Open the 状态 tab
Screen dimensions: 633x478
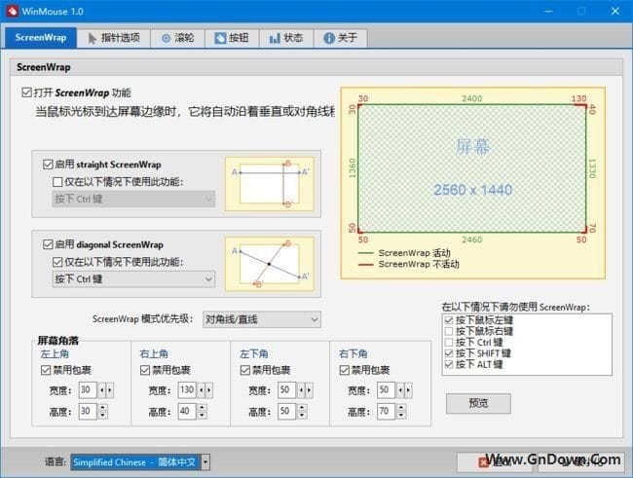[286, 38]
